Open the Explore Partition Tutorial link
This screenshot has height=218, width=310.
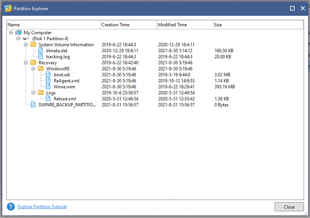[x=42, y=206]
